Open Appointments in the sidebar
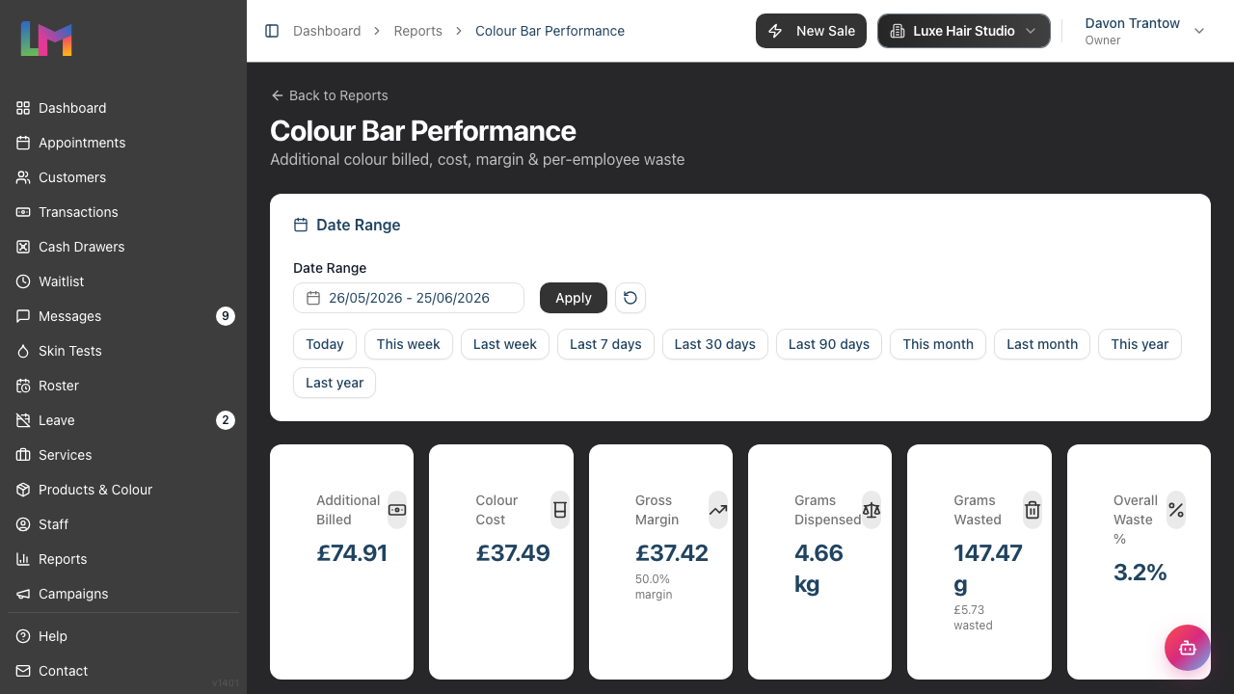The width and height of the screenshot is (1234, 694). point(123,143)
